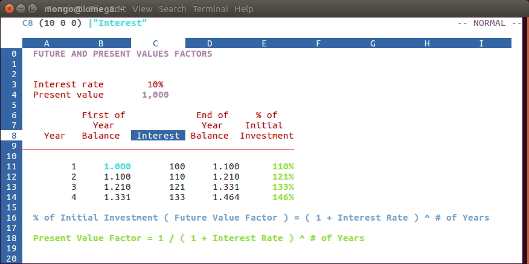This screenshot has height=264, width=529.
Task: Select 1.210 in First of Year column
Action: pyautogui.click(x=117, y=187)
